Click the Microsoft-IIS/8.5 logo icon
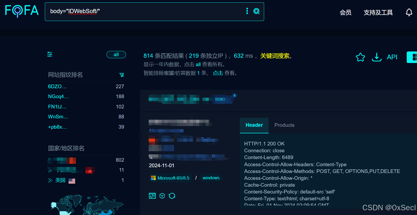417x215 pixels. tap(153, 178)
